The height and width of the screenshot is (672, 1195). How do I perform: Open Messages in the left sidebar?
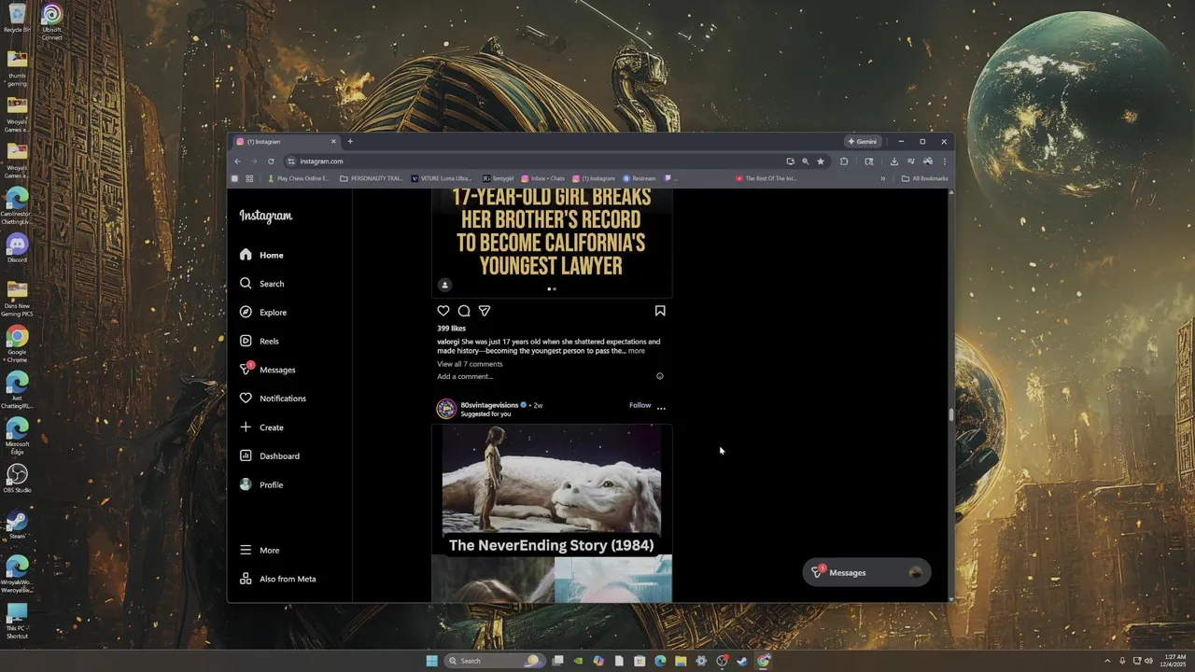coord(268,370)
